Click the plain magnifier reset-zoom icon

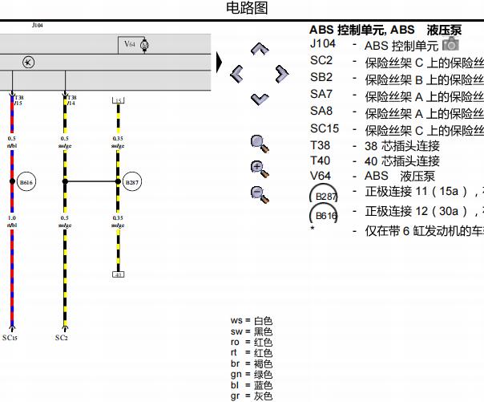(x=260, y=144)
